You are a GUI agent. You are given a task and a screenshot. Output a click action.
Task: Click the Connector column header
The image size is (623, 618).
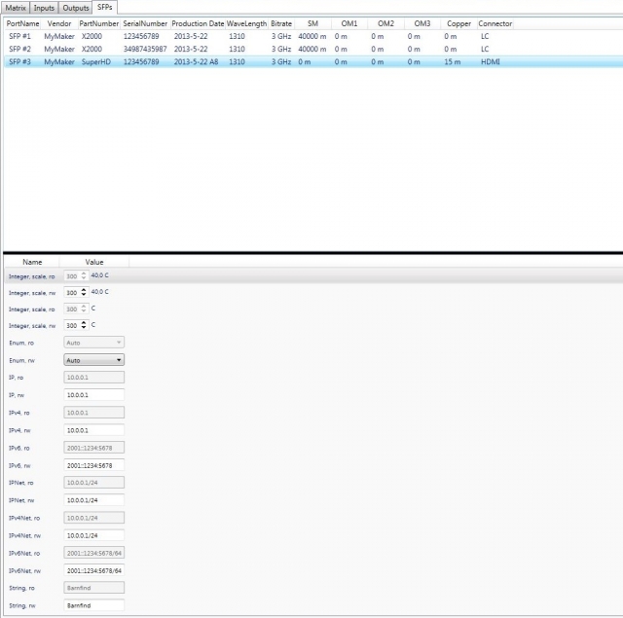pos(495,23)
